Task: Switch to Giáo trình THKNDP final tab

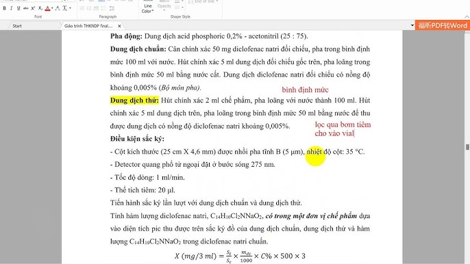Action: coord(88,26)
